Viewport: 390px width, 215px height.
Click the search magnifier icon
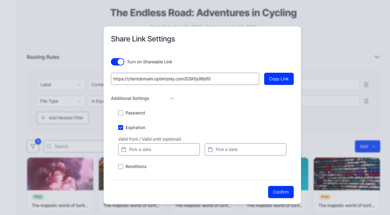(49, 146)
